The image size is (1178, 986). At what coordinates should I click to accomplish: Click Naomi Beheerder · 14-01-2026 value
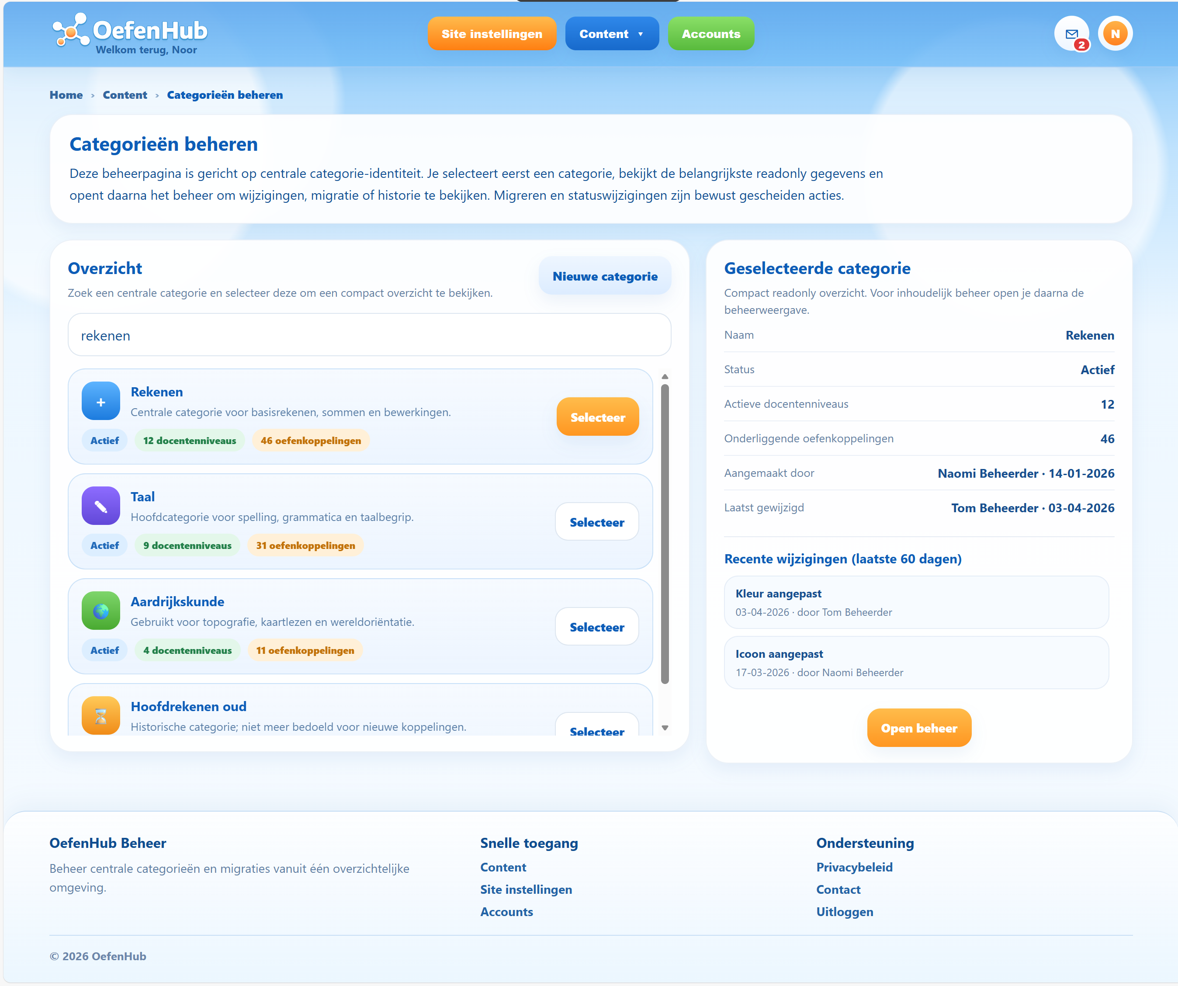point(1026,474)
